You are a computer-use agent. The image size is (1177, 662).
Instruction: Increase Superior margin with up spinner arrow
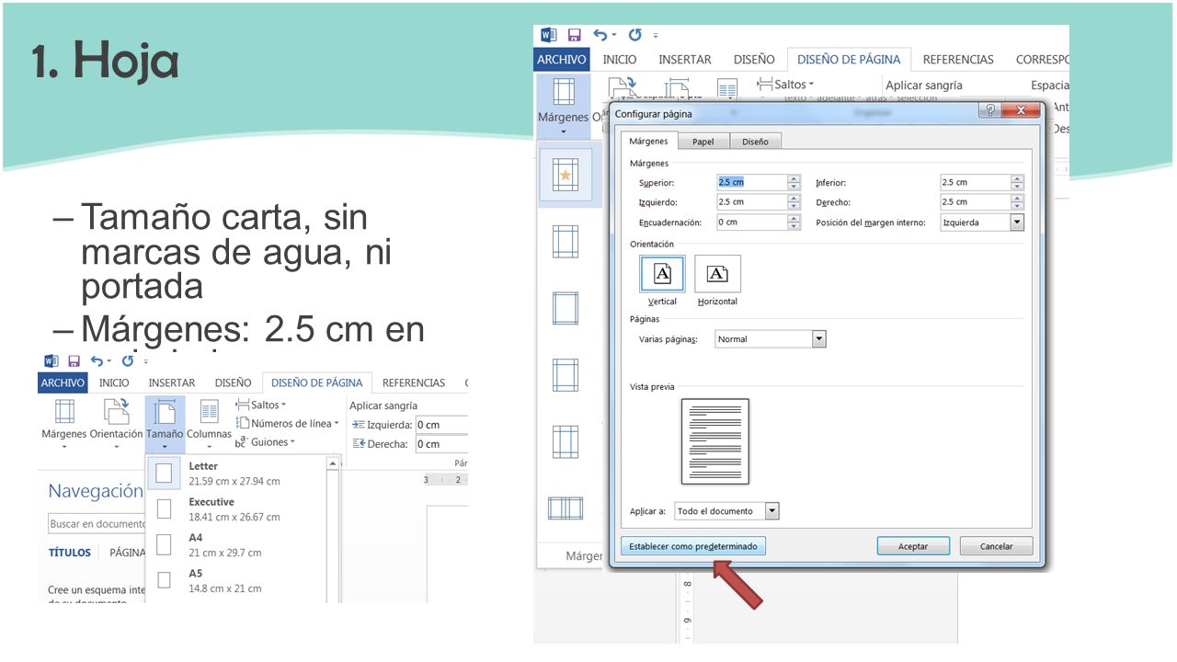tap(794, 178)
